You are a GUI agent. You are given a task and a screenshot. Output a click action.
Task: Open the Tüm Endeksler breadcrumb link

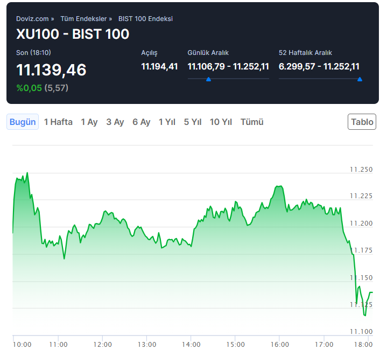click(83, 19)
